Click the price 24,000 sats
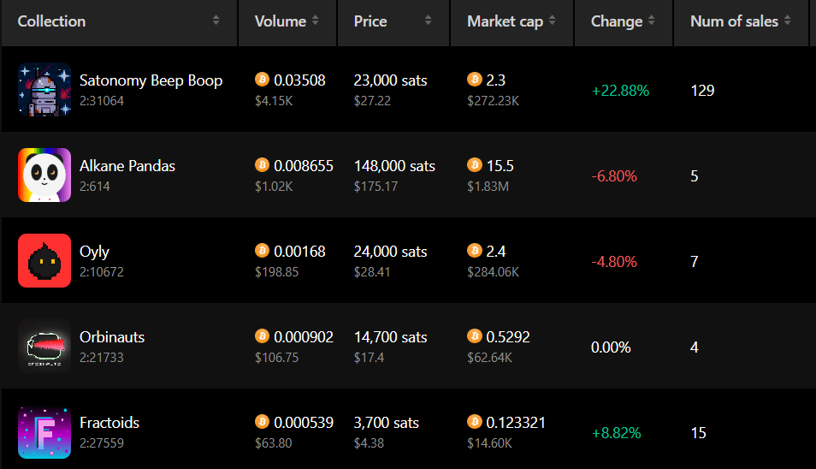Viewport: 816px width, 469px height. tap(390, 252)
